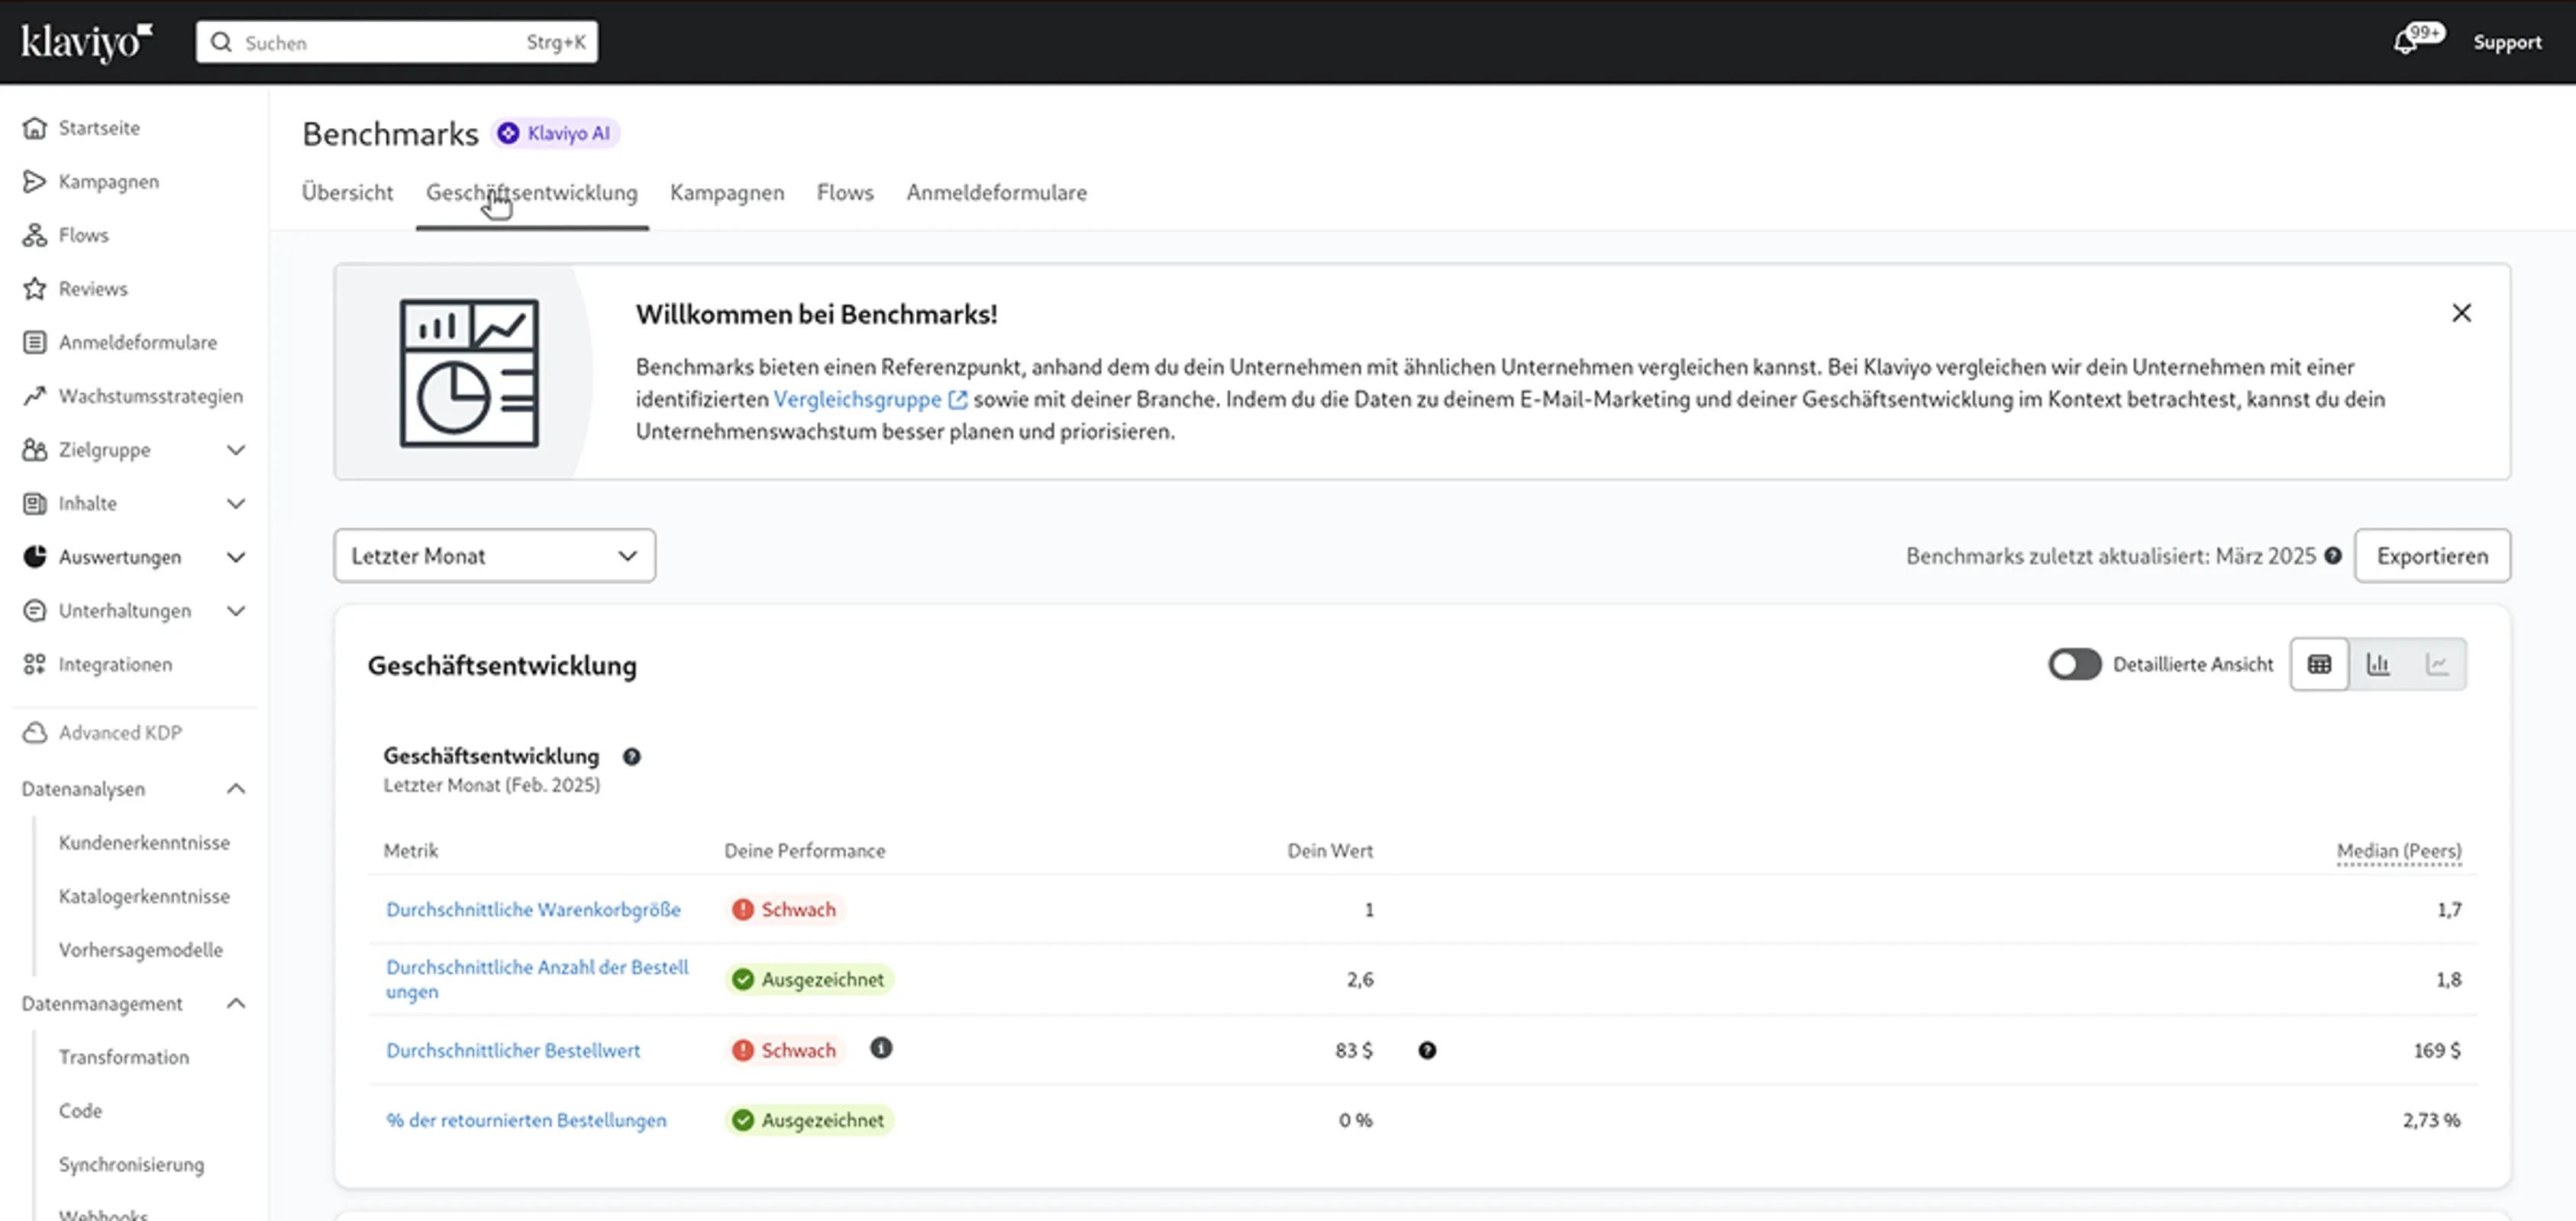Enable the Detaillierte Ansicht toggle
The image size is (2576, 1221).
point(2074,665)
